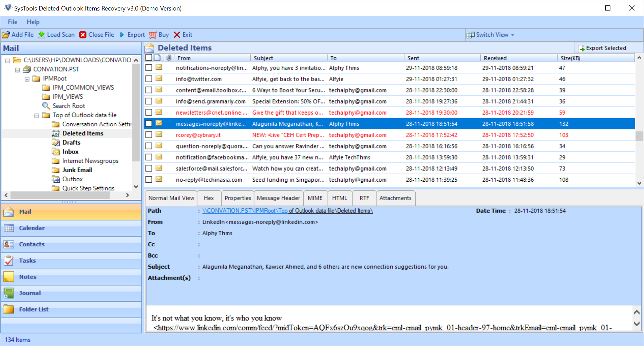This screenshot has width=644, height=346.
Task: Click the Export arrow icon
Action: pos(122,35)
